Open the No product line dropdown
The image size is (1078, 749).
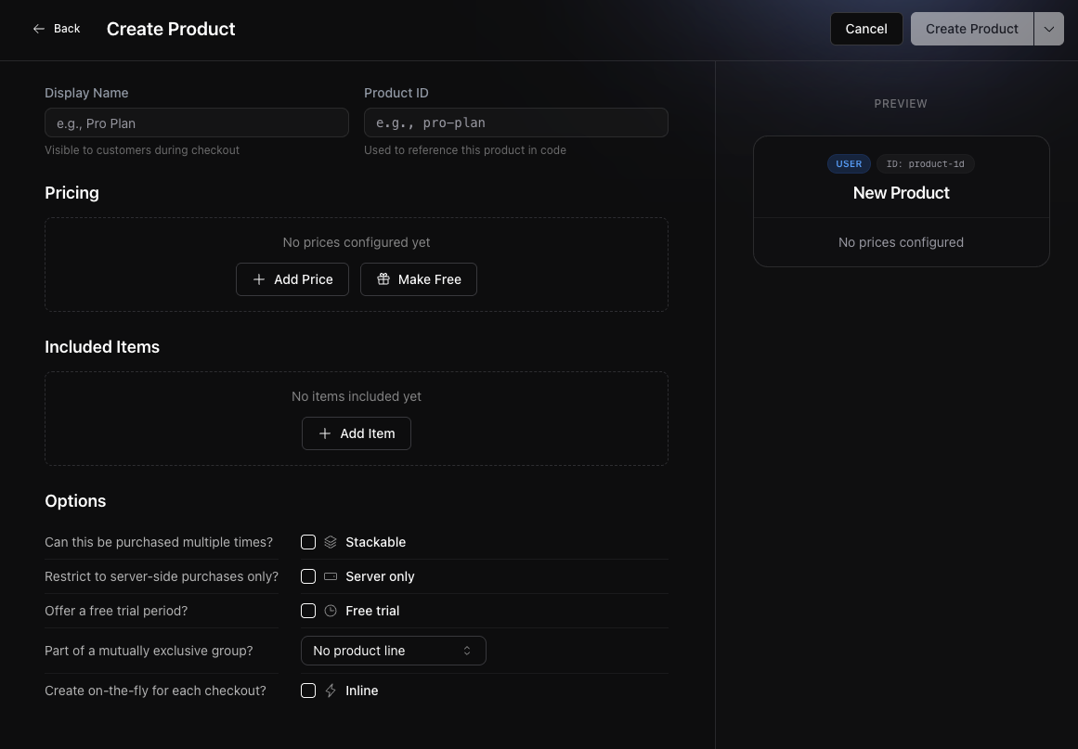point(394,651)
